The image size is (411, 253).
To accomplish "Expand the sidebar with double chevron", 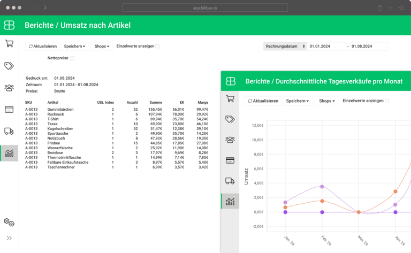I will [x=9, y=238].
